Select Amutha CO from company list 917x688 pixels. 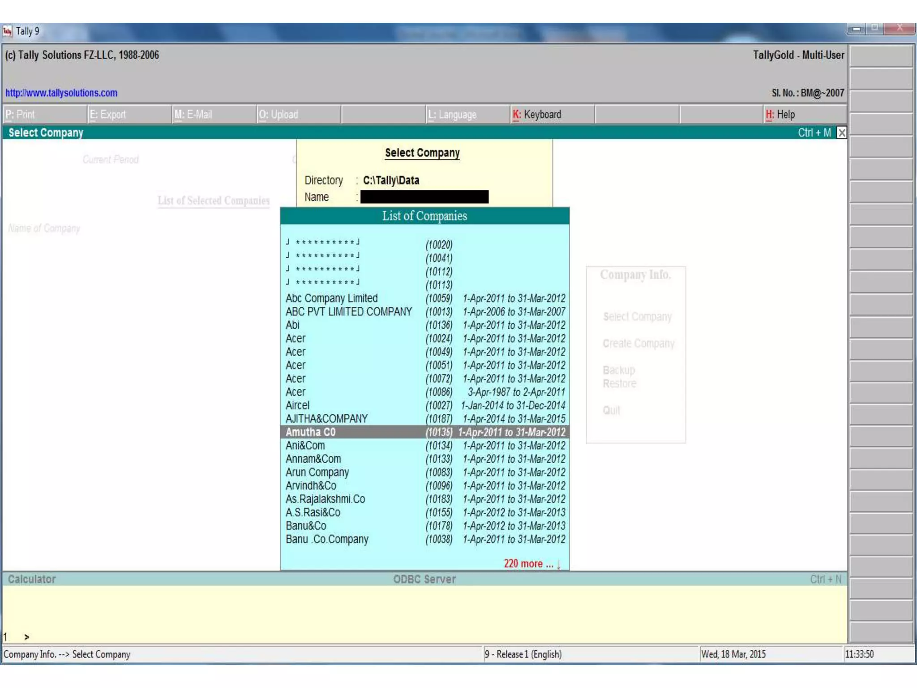311,432
